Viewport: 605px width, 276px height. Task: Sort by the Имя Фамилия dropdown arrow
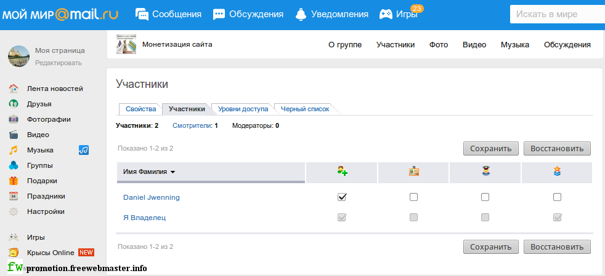coord(173,172)
